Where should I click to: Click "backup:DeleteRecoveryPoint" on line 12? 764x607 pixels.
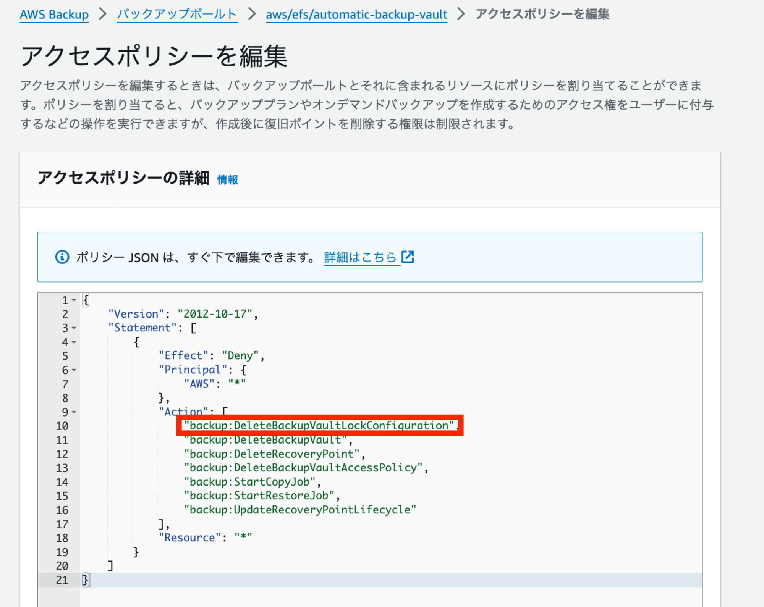coord(272,454)
